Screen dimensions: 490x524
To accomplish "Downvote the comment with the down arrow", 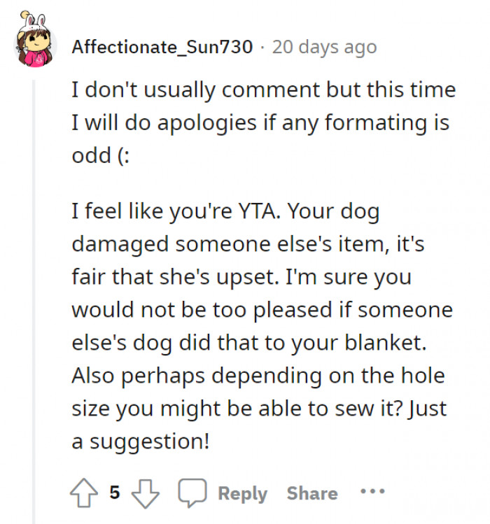I will point(146,493).
